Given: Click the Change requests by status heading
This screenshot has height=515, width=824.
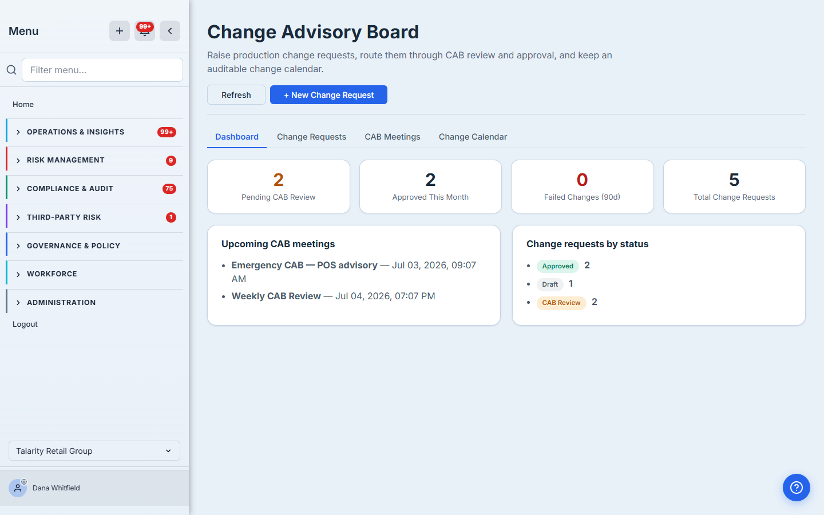Looking at the screenshot, I should [x=588, y=244].
